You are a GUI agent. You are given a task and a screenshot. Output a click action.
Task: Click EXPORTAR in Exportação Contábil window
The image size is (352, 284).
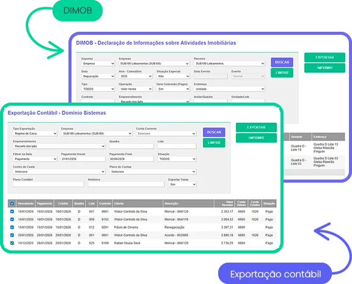tap(256, 128)
